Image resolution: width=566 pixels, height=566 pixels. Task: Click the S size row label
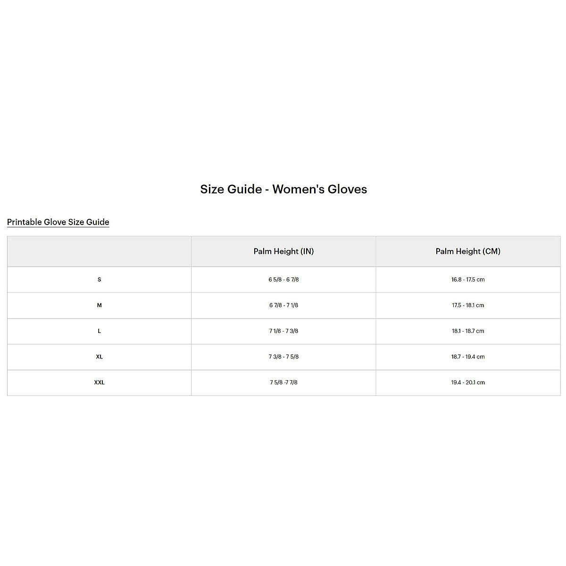[x=99, y=280]
